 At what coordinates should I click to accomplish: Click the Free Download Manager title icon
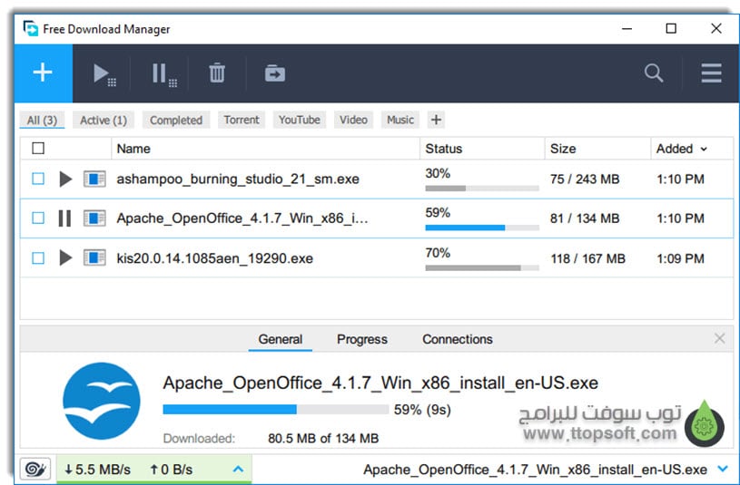pyautogui.click(x=31, y=28)
